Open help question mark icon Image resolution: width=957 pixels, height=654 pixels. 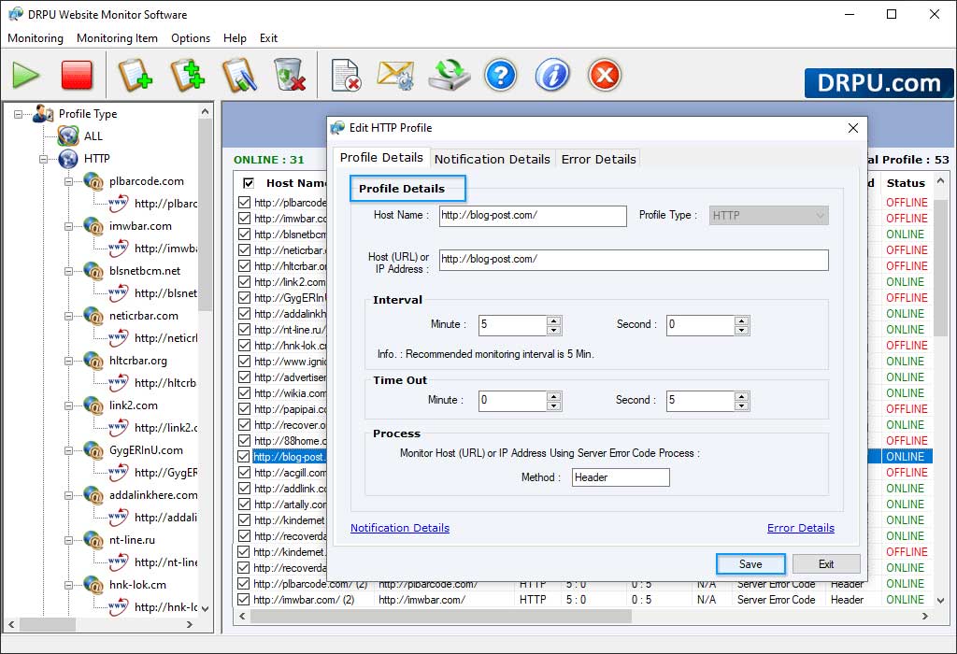[x=501, y=76]
